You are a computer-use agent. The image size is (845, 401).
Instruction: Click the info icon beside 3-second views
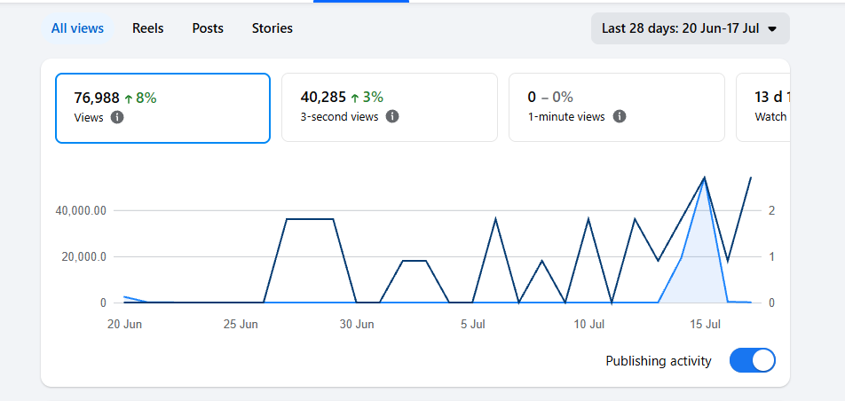click(392, 116)
